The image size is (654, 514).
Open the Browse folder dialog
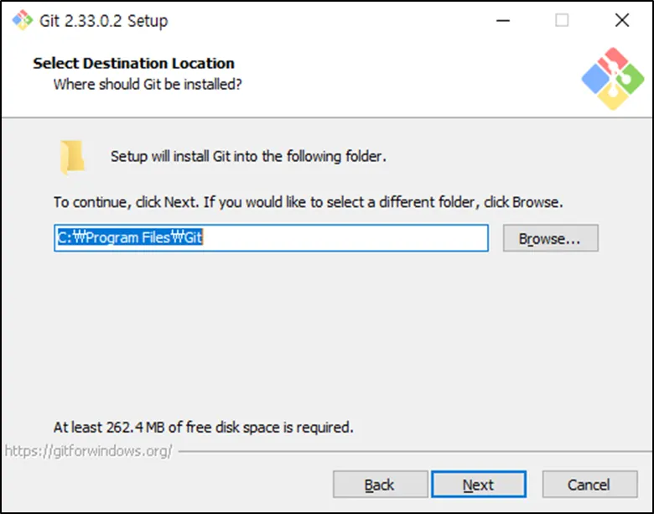(x=550, y=238)
